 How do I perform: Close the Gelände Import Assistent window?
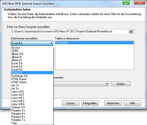(140, 3)
